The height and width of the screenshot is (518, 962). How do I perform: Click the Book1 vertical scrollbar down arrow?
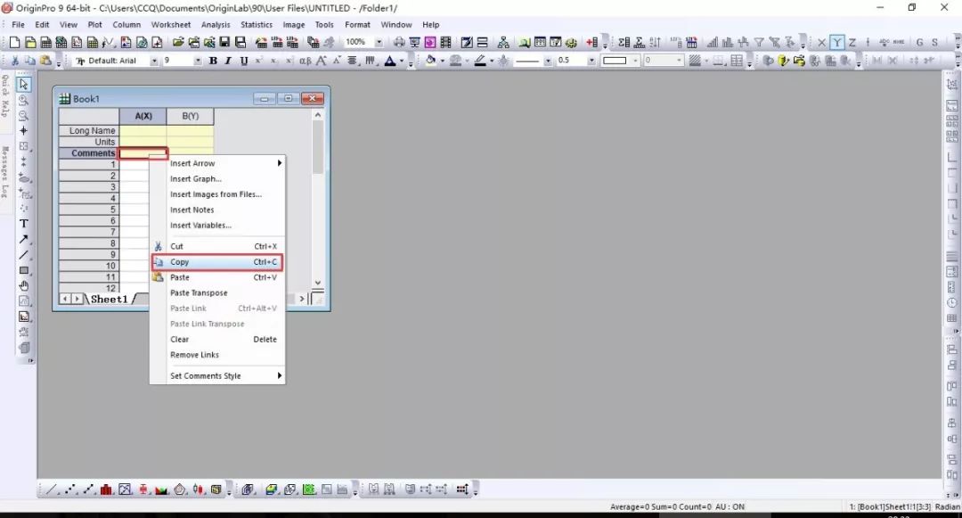click(318, 283)
